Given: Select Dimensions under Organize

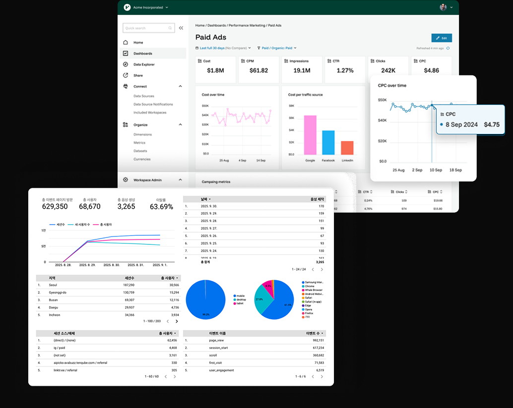Looking at the screenshot, I should (143, 135).
